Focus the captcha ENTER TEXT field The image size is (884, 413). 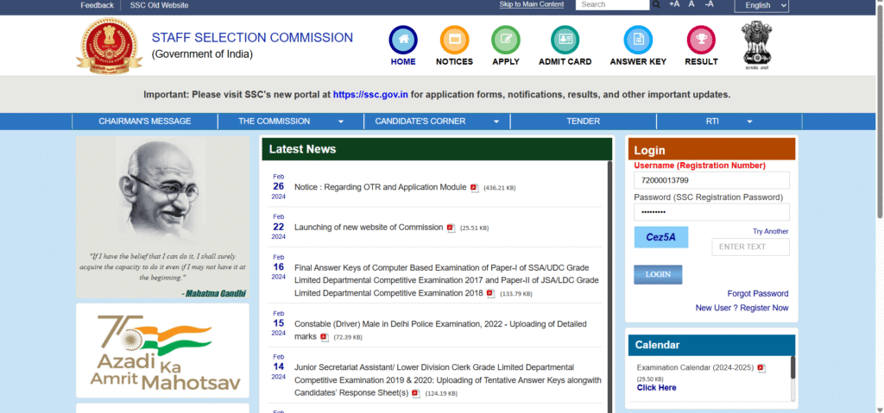tap(750, 247)
